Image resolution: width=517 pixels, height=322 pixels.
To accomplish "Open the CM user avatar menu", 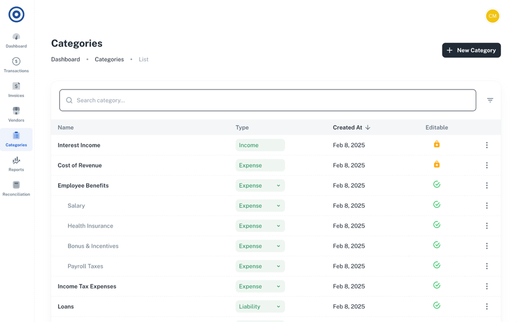I will pos(493,16).
